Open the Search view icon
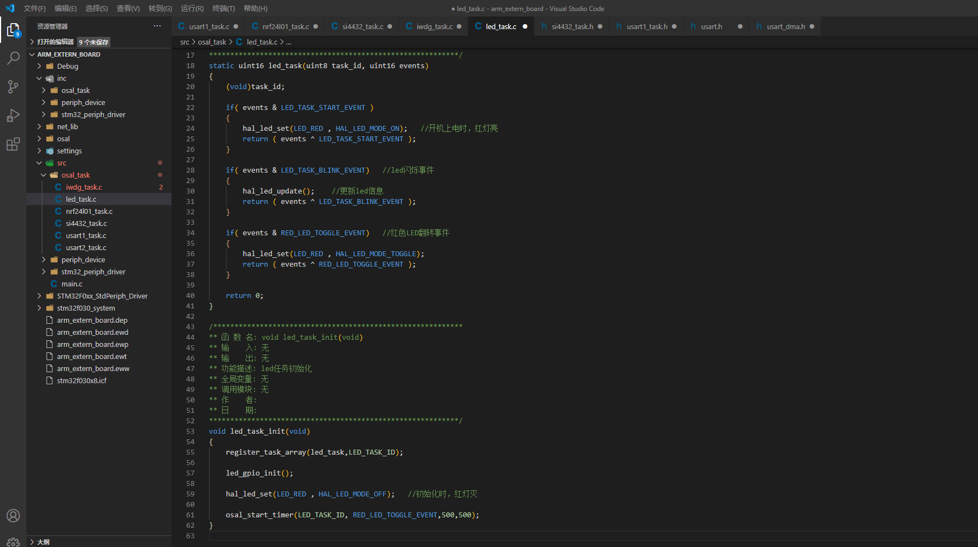978x547 pixels. (13, 58)
